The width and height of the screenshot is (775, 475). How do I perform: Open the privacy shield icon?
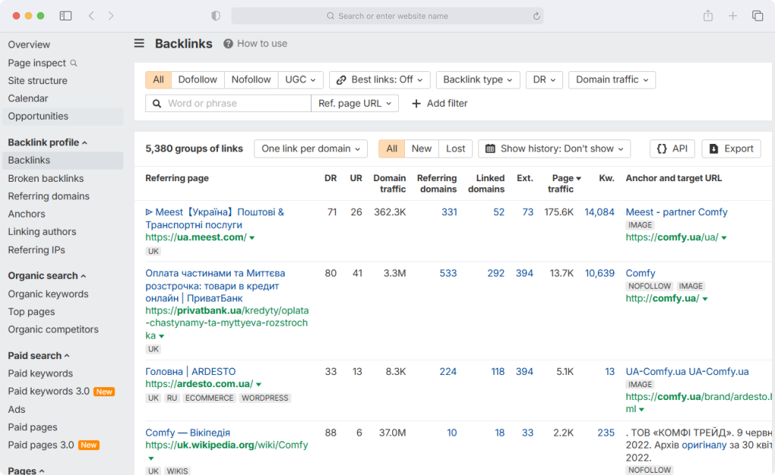point(216,16)
